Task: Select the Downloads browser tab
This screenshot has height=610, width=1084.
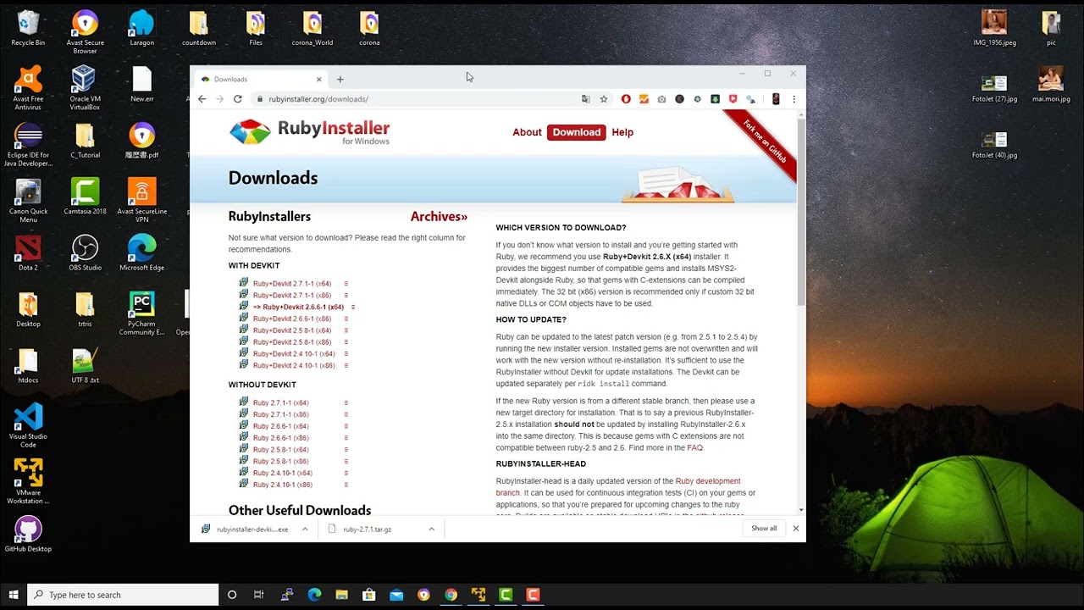Action: tap(261, 80)
